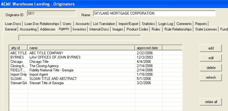Screen dimensions: 228x111
Task: Click the empty field above the agents table
Action: pos(80,38)
